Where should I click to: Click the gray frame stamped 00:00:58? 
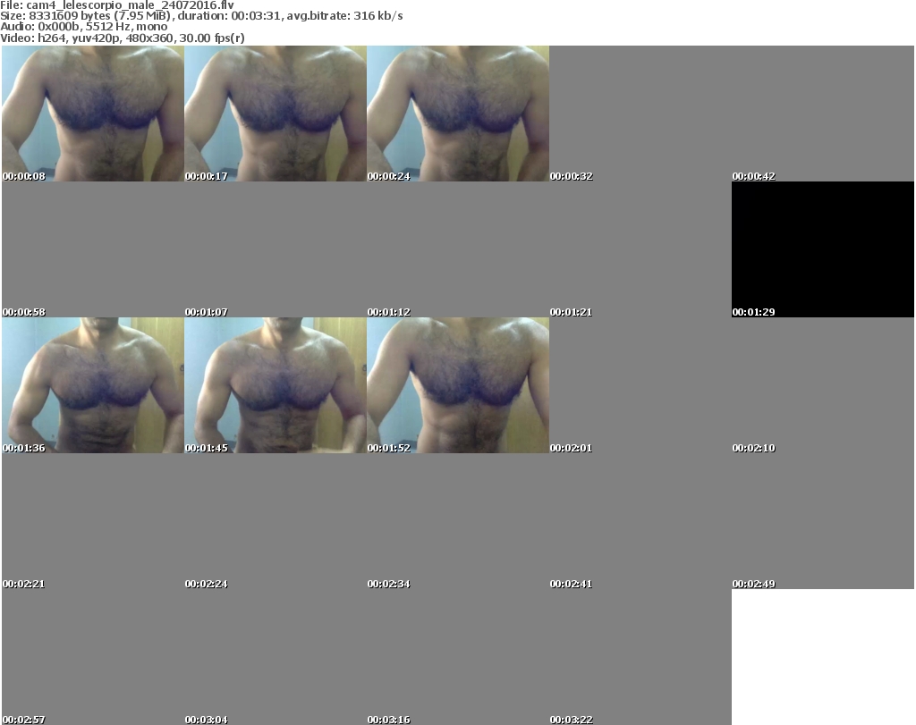[x=93, y=249]
